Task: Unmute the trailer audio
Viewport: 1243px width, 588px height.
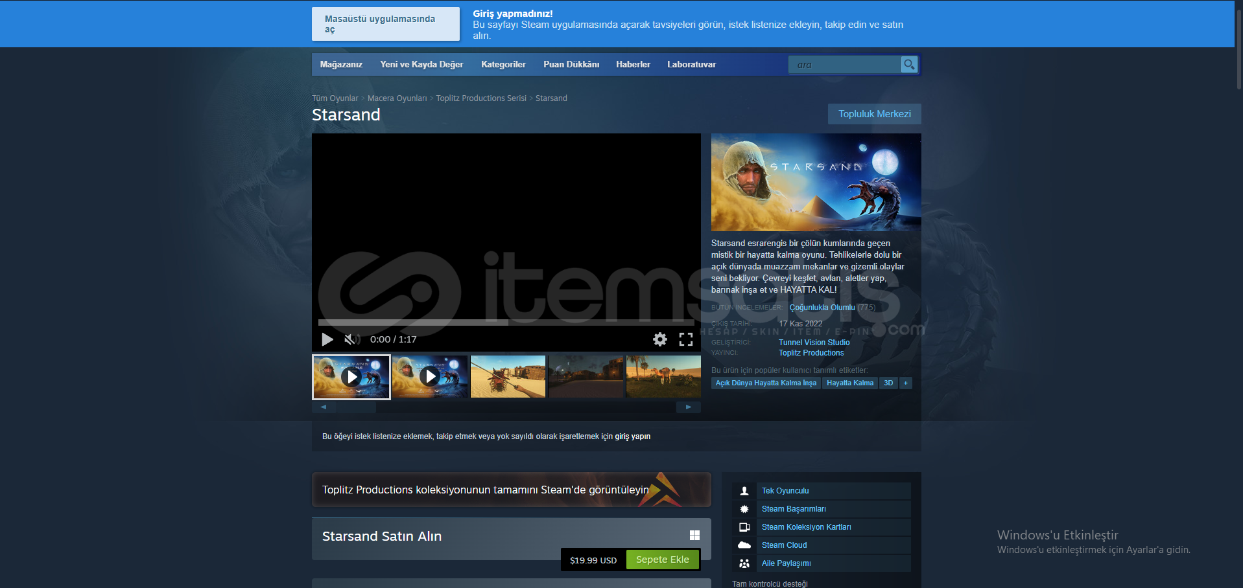Action: click(x=351, y=339)
